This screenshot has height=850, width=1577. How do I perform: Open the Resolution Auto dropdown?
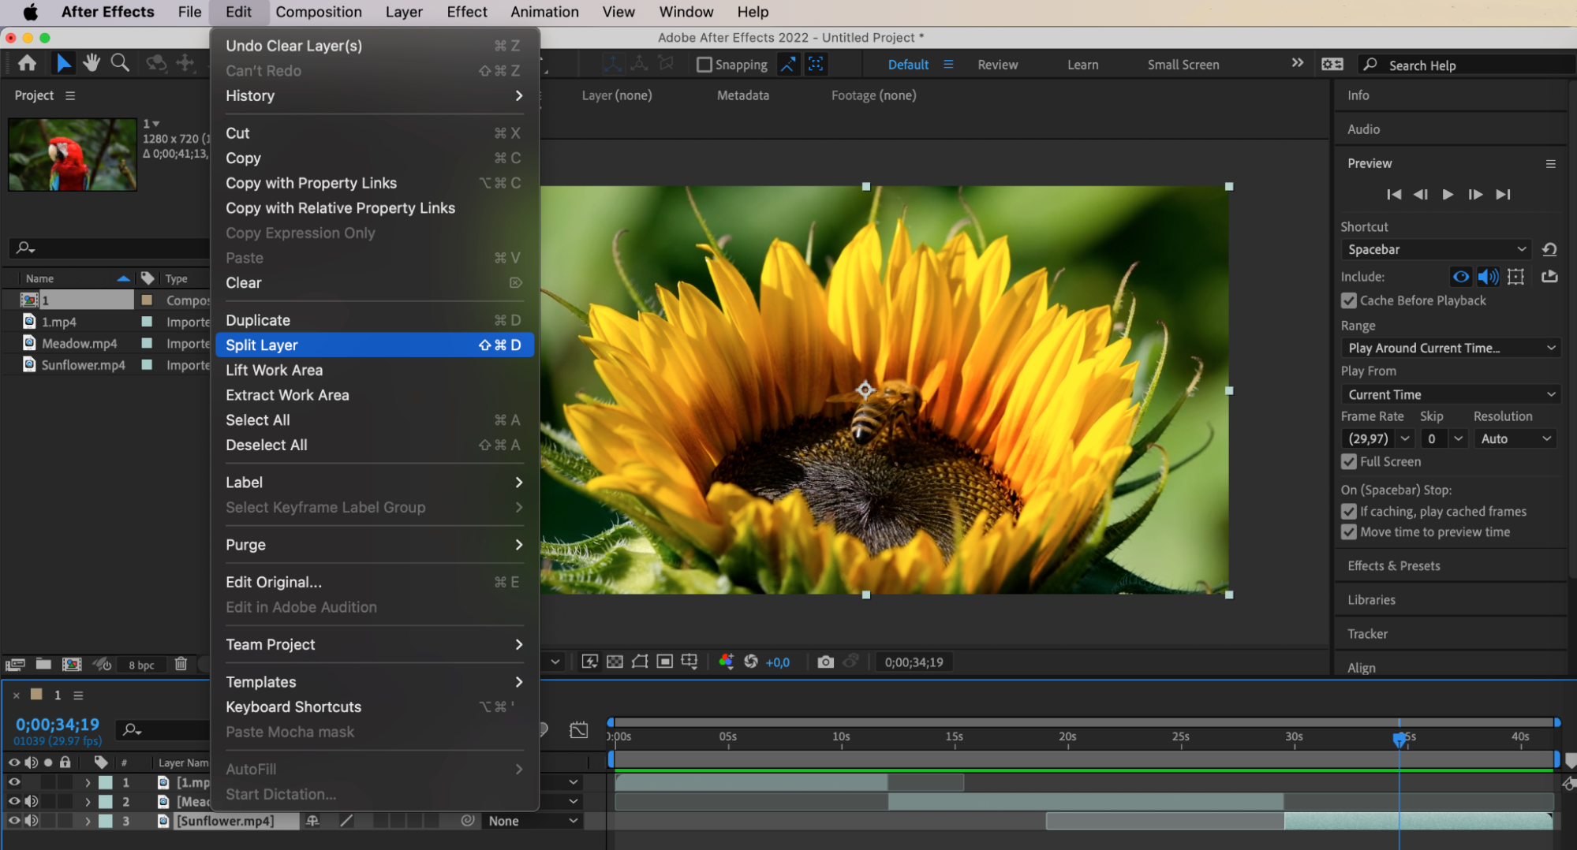tap(1515, 438)
